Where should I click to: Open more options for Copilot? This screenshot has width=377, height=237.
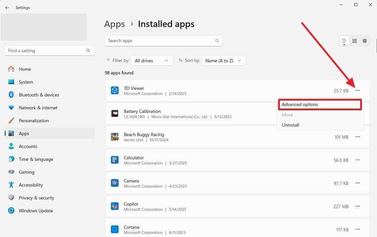tap(358, 206)
